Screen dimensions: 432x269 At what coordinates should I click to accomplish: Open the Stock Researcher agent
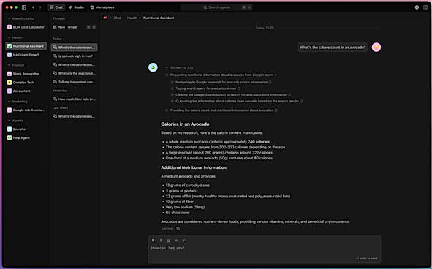pos(26,74)
